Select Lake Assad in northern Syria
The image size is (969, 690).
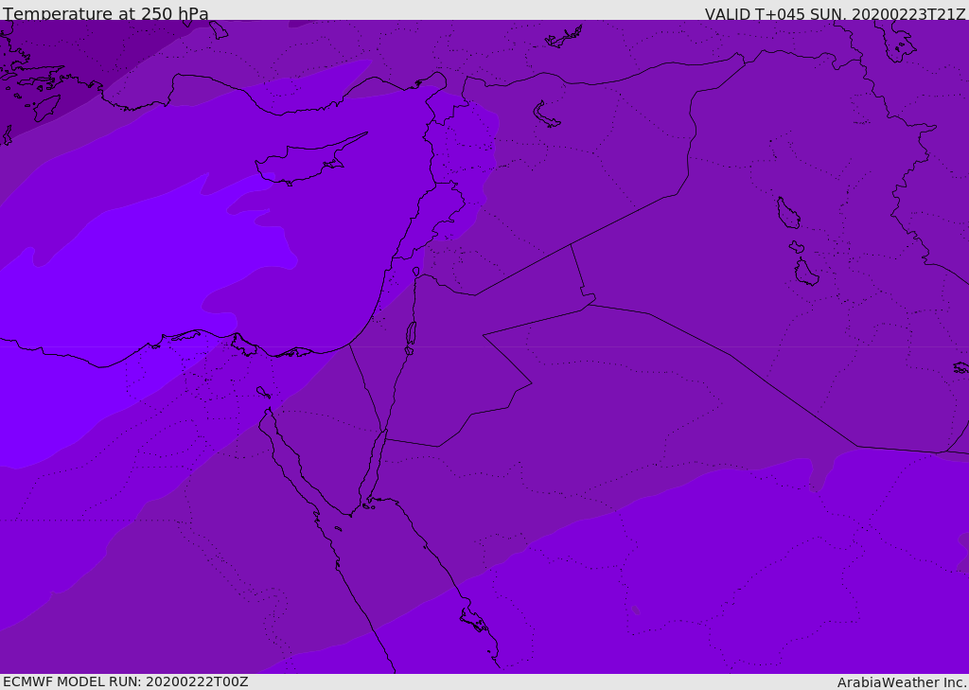(545, 115)
